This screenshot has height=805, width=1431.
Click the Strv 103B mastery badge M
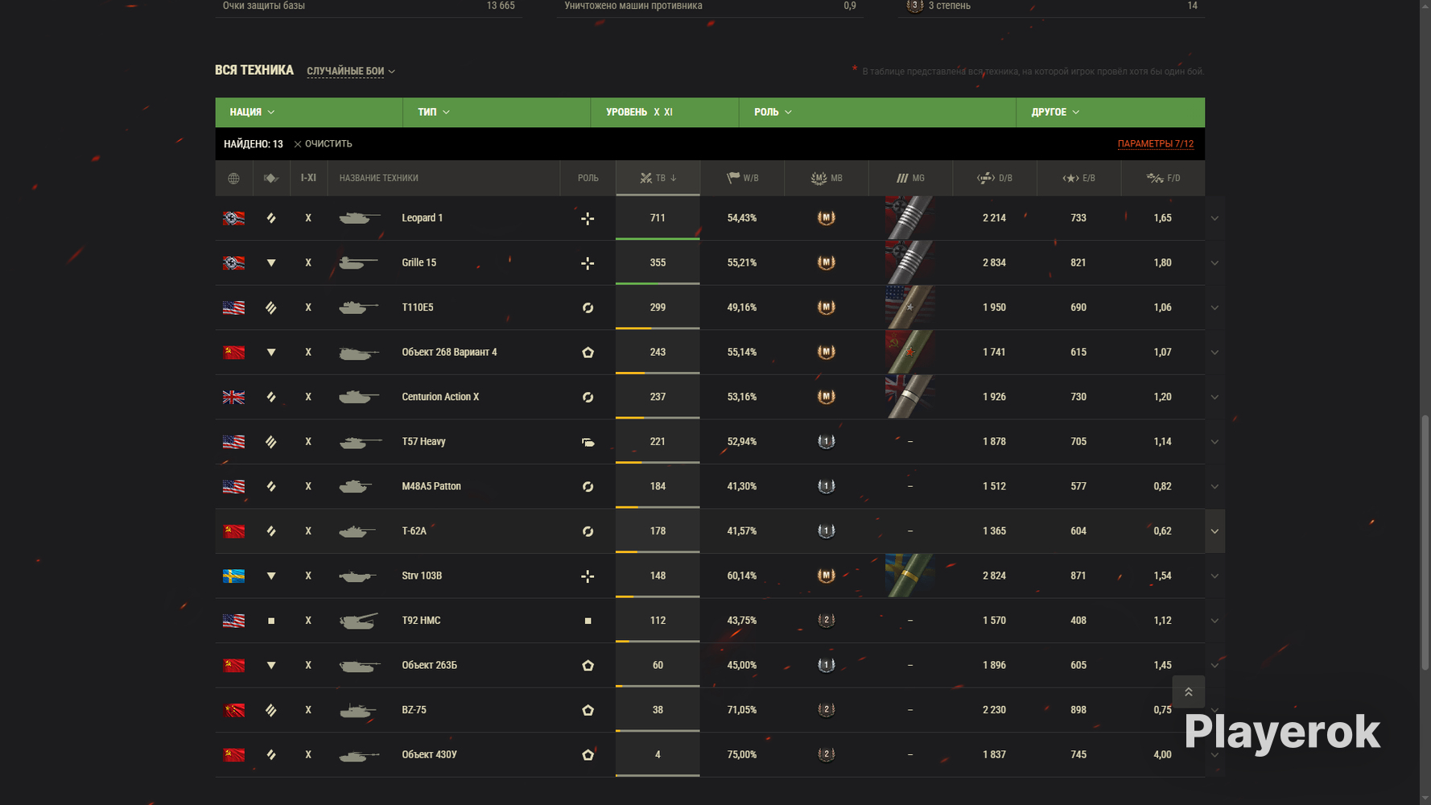coord(827,576)
